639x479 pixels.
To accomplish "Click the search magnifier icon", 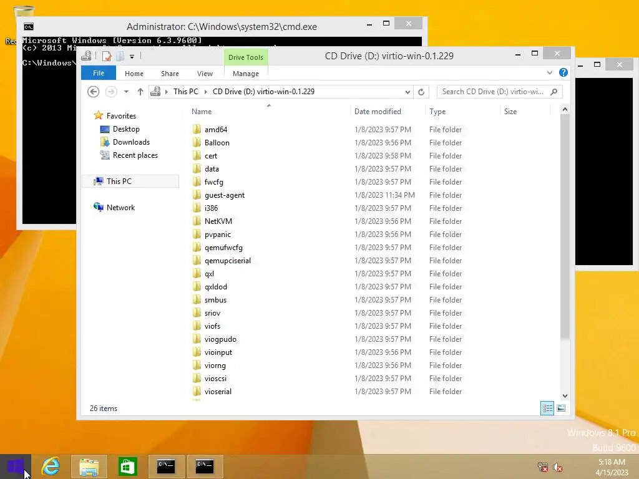I will (x=554, y=92).
